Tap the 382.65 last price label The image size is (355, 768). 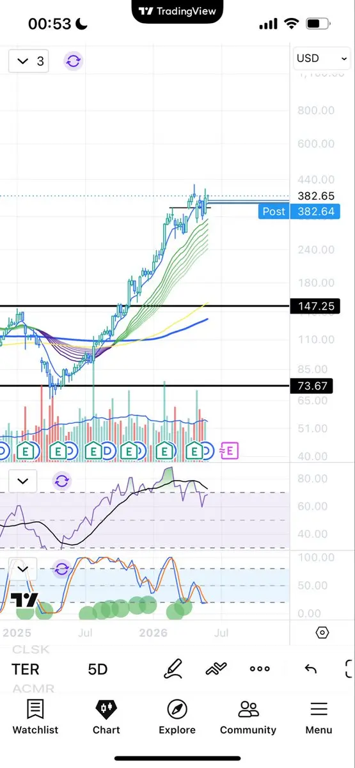pyautogui.click(x=315, y=196)
